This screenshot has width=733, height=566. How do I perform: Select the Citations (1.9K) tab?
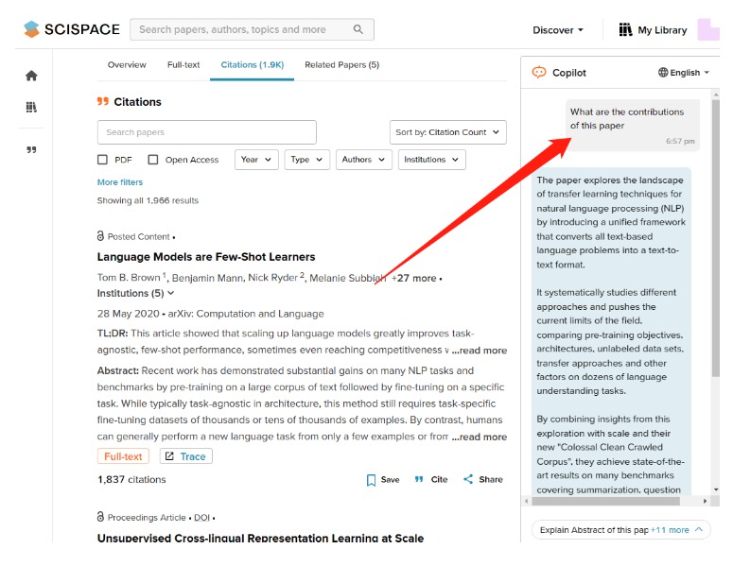coord(252,65)
